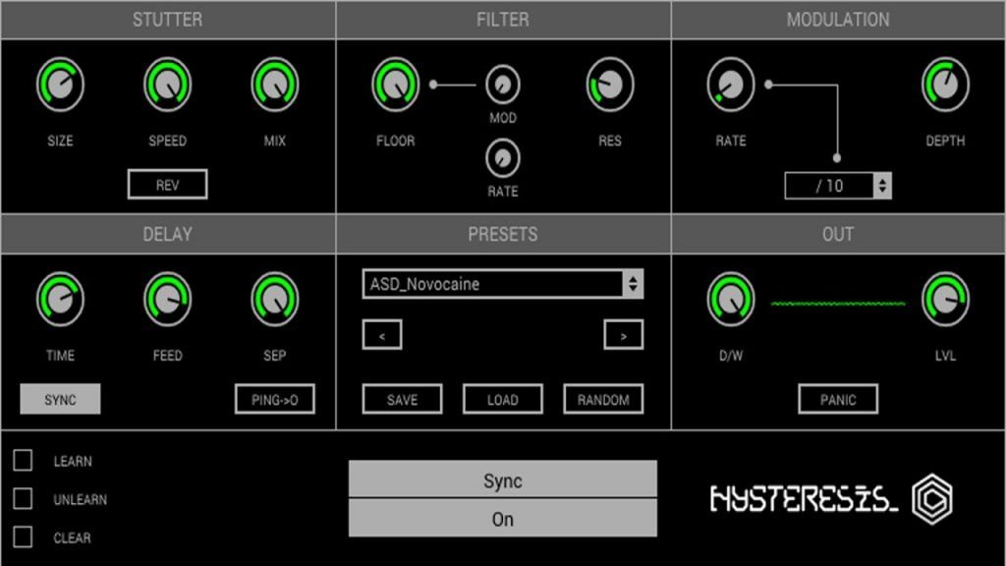1006x566 pixels.
Task: Click the PANIC button in the Out section
Action: [838, 398]
